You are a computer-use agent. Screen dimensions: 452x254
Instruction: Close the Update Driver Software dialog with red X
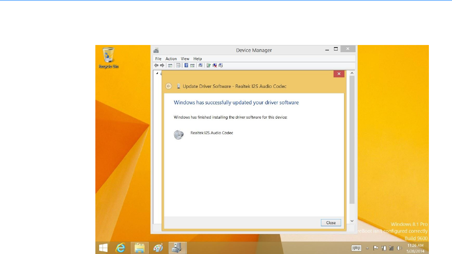pos(339,74)
